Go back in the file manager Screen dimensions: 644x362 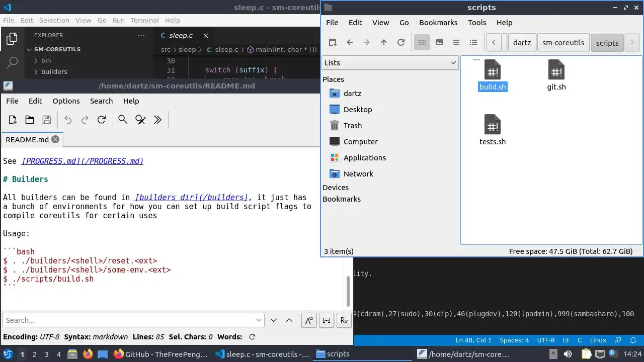[350, 42]
